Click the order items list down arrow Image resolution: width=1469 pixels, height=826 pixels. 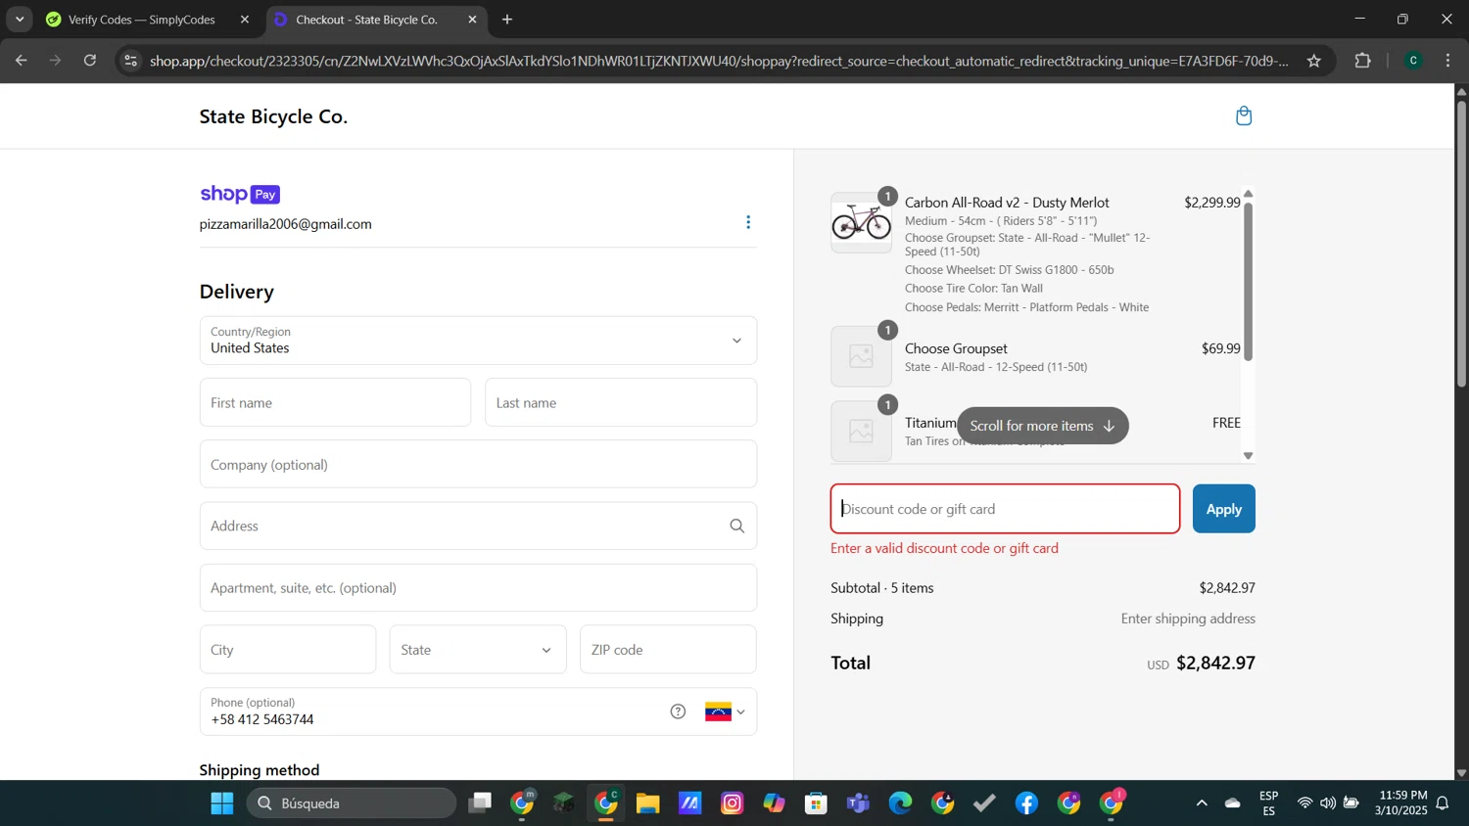click(1248, 455)
